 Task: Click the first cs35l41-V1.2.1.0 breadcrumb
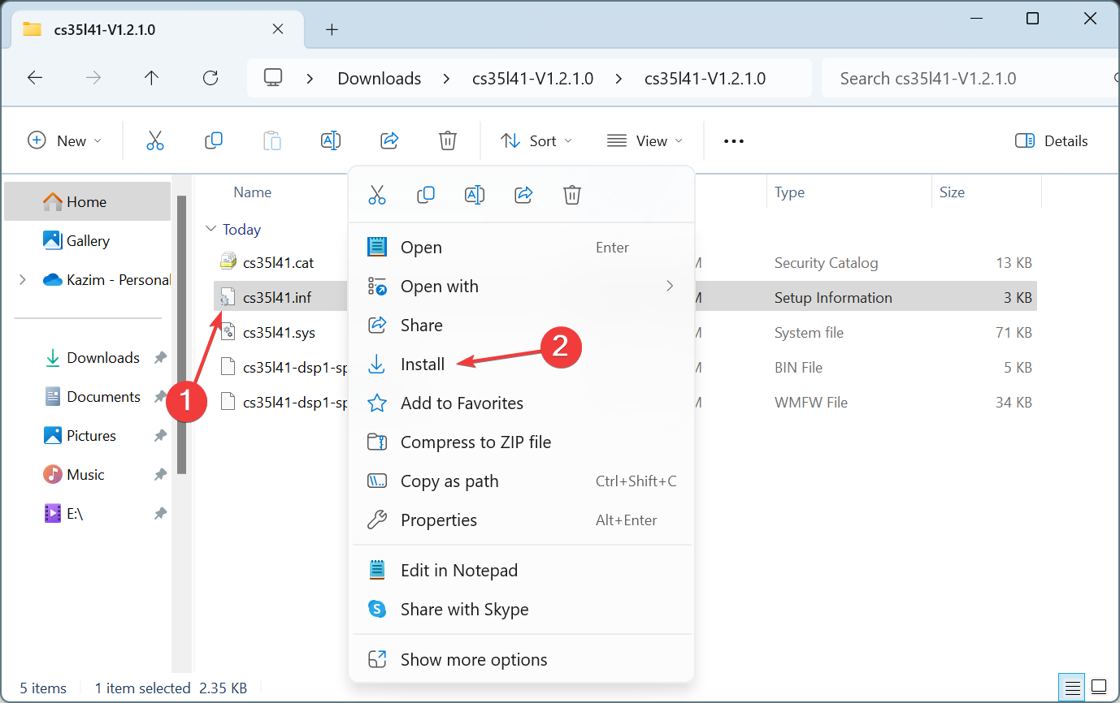coord(533,78)
